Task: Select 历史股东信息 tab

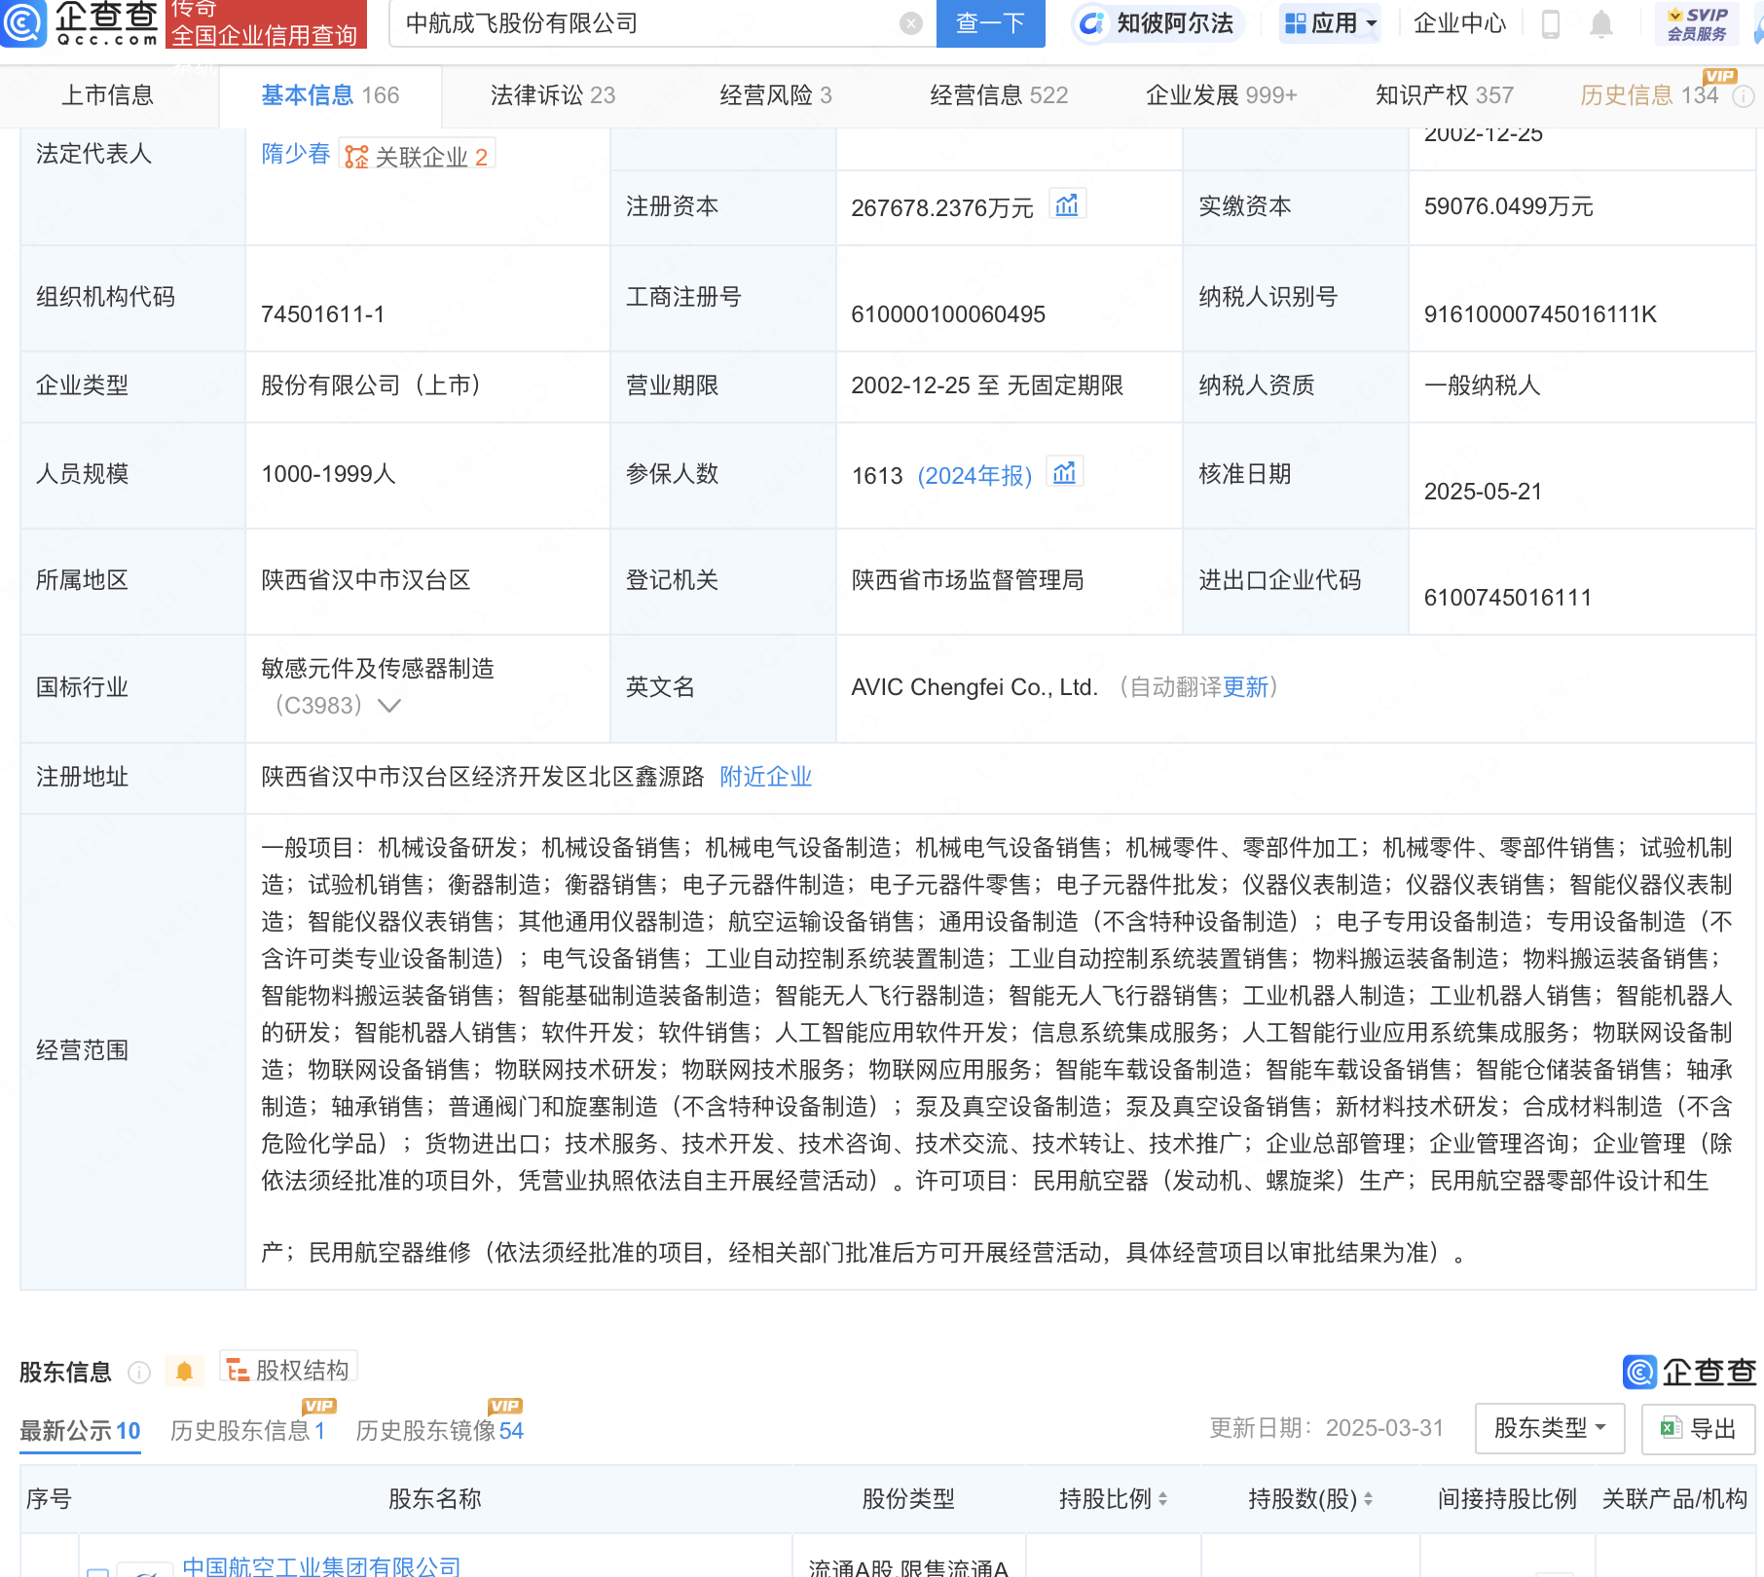Action: [247, 1431]
